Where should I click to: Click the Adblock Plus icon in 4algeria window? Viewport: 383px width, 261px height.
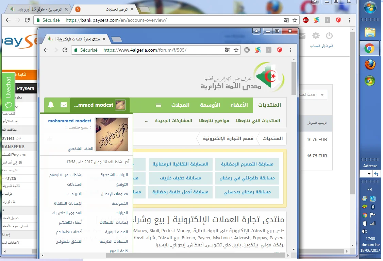(247, 50)
